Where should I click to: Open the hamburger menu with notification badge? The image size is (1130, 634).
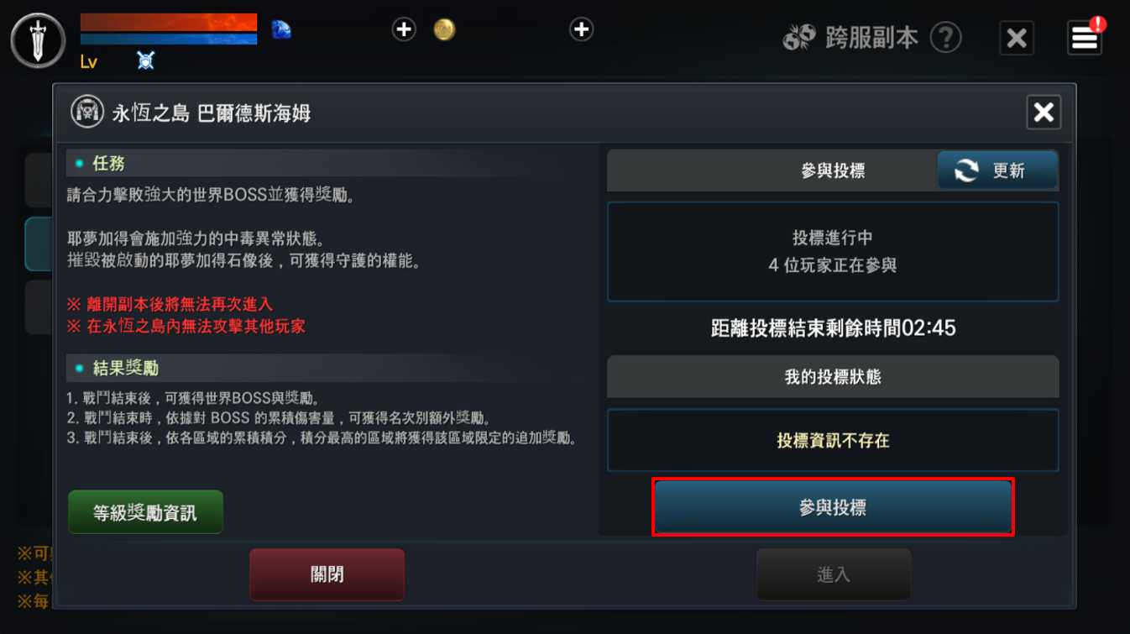click(x=1086, y=37)
